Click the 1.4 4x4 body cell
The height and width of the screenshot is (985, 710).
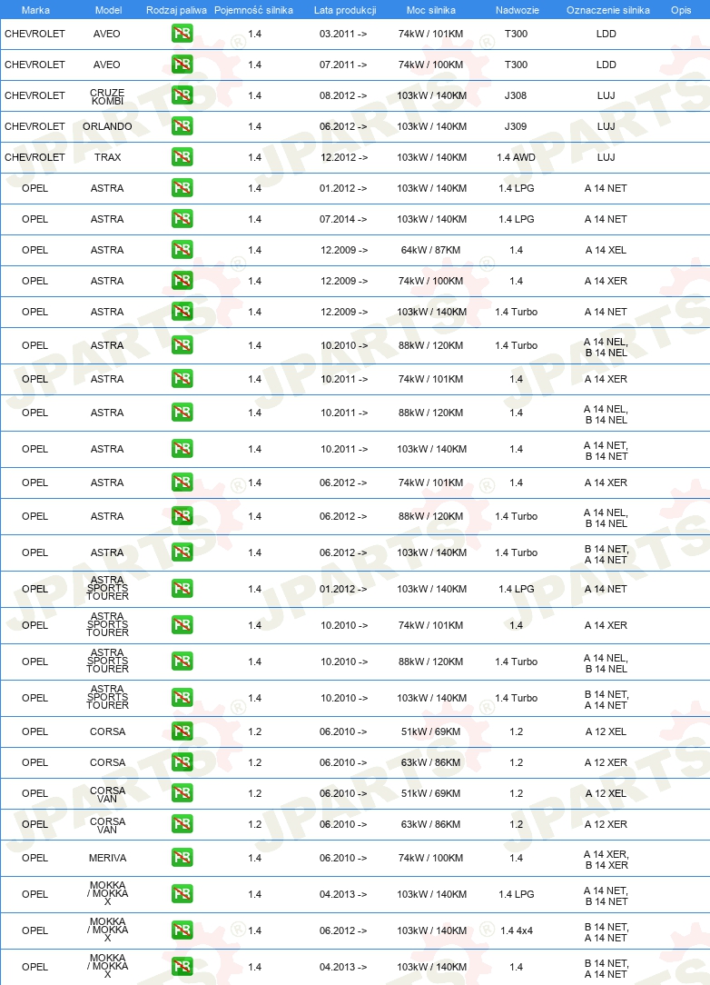pos(516,930)
